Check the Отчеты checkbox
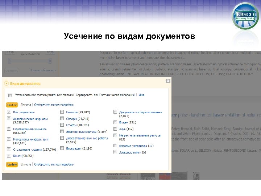261x196 pixels. [62, 125]
